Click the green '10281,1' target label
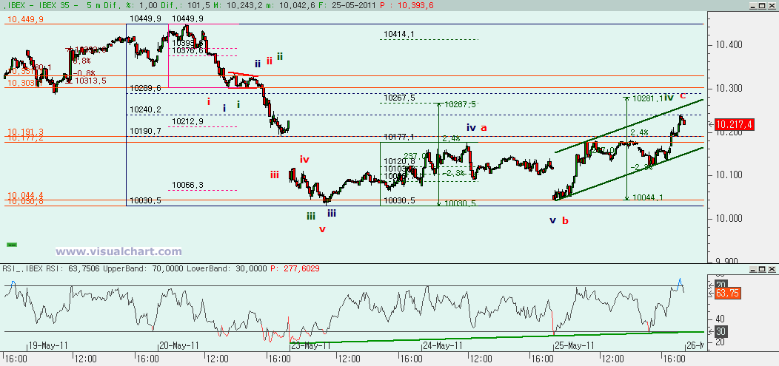 (647, 98)
